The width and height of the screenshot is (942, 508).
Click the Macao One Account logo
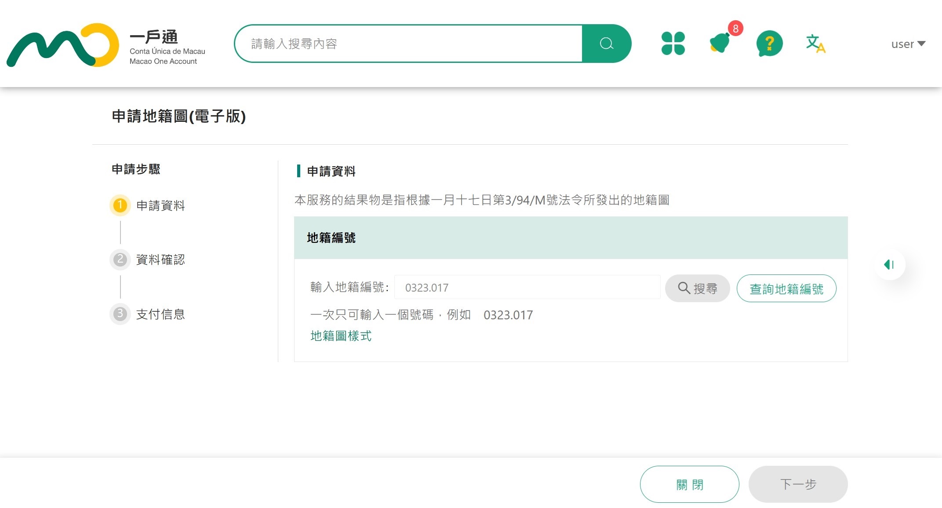coord(105,45)
